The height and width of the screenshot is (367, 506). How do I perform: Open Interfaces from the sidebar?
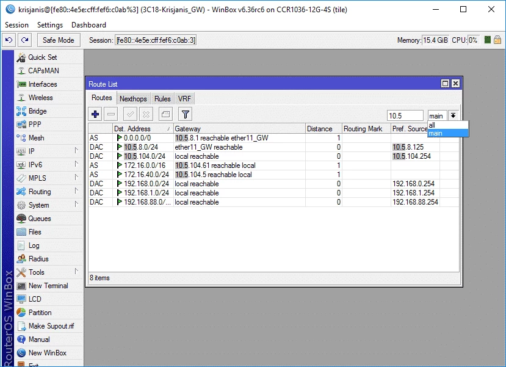[x=42, y=84]
